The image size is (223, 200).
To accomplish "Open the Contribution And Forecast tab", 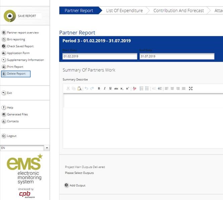I will 178,11.
